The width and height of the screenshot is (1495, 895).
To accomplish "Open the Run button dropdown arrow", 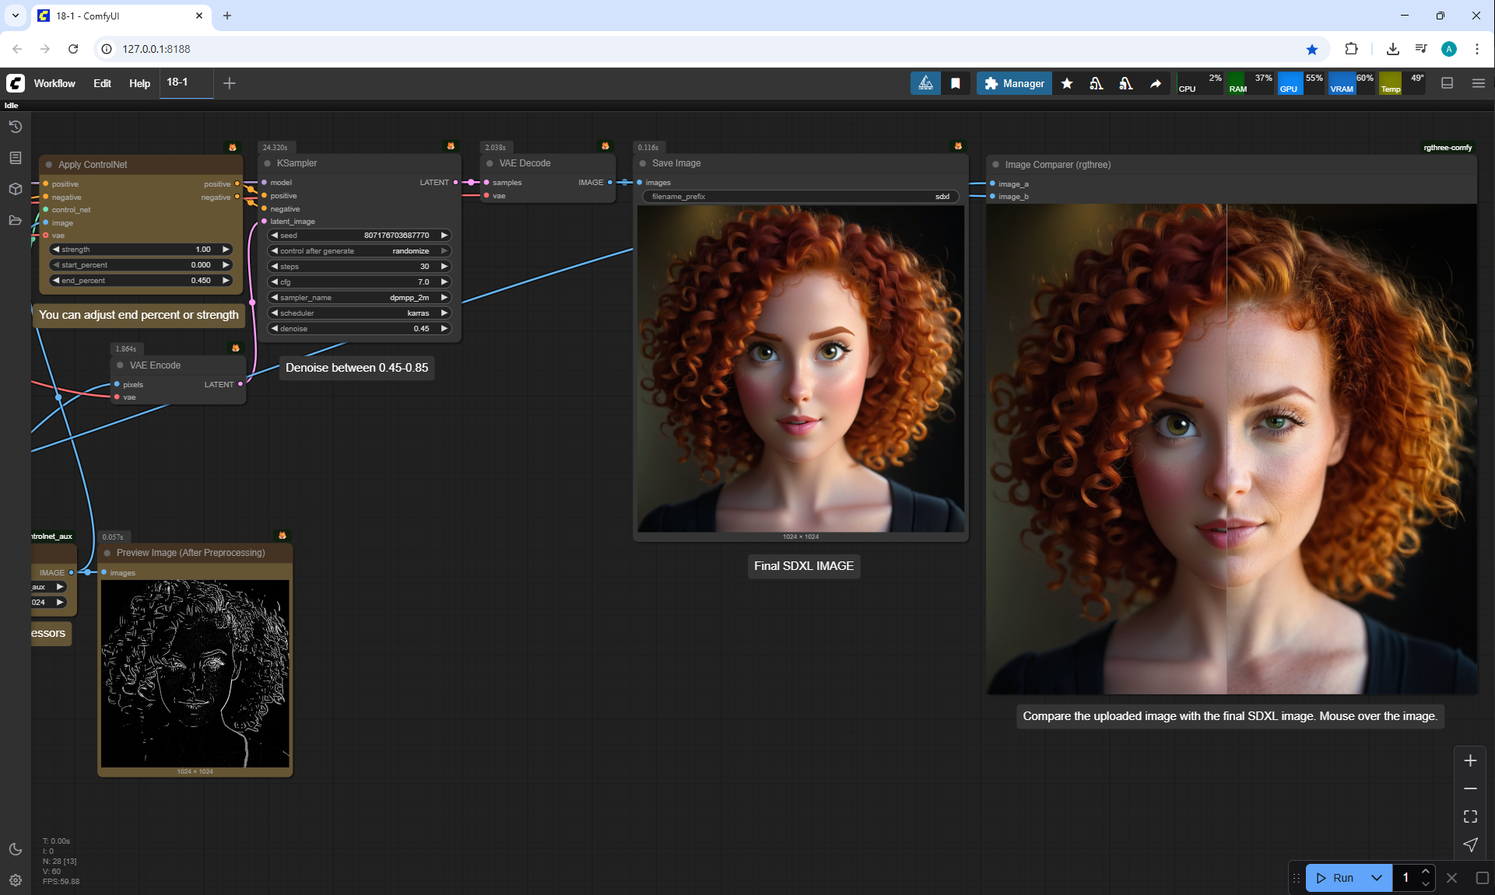I will click(1377, 878).
